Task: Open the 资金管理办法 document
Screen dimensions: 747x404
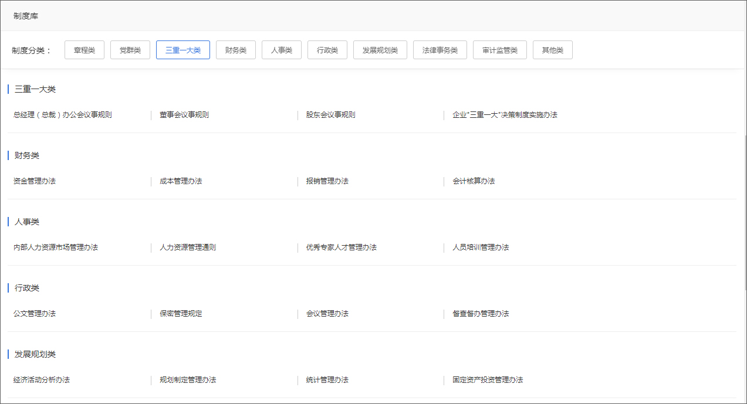Action: (x=32, y=181)
